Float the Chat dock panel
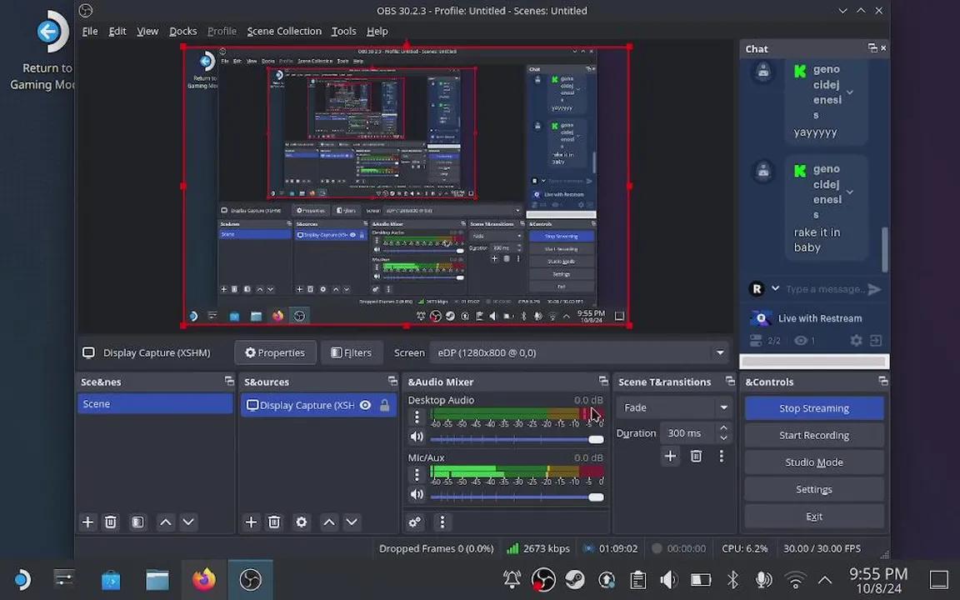 tap(872, 47)
